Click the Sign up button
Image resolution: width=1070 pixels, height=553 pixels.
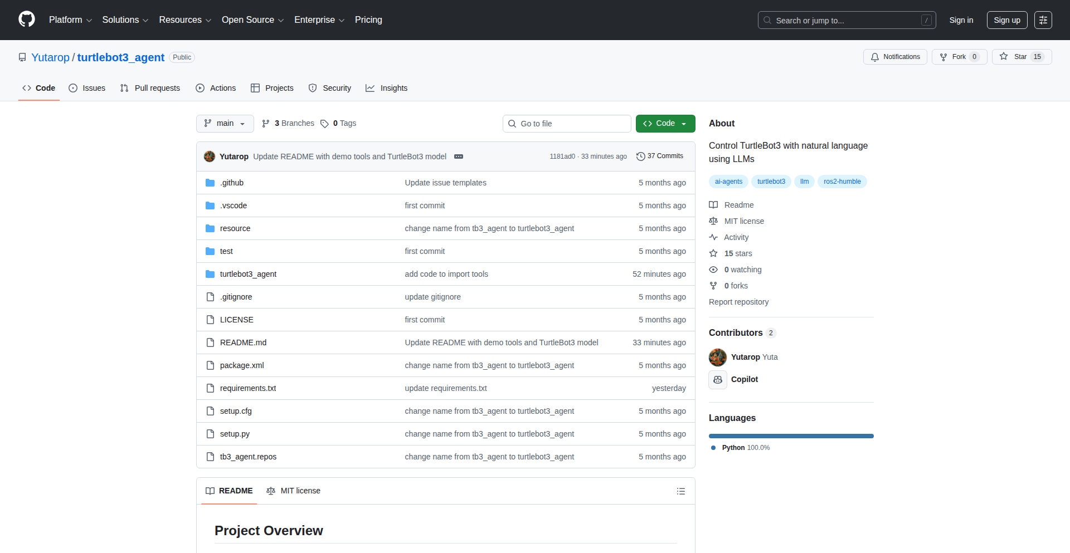tap(1006, 20)
